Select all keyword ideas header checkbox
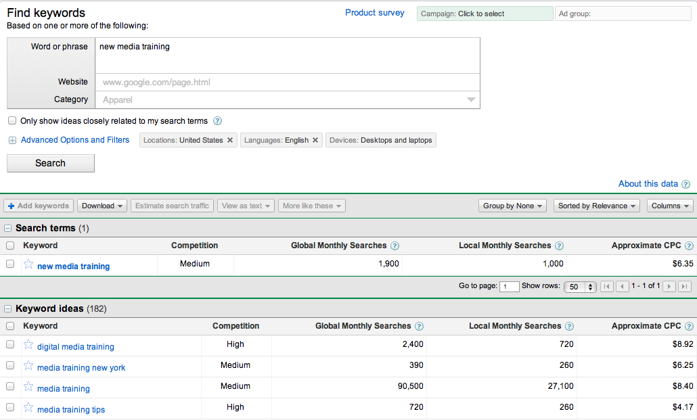Image resolution: width=697 pixels, height=420 pixels. click(10, 326)
